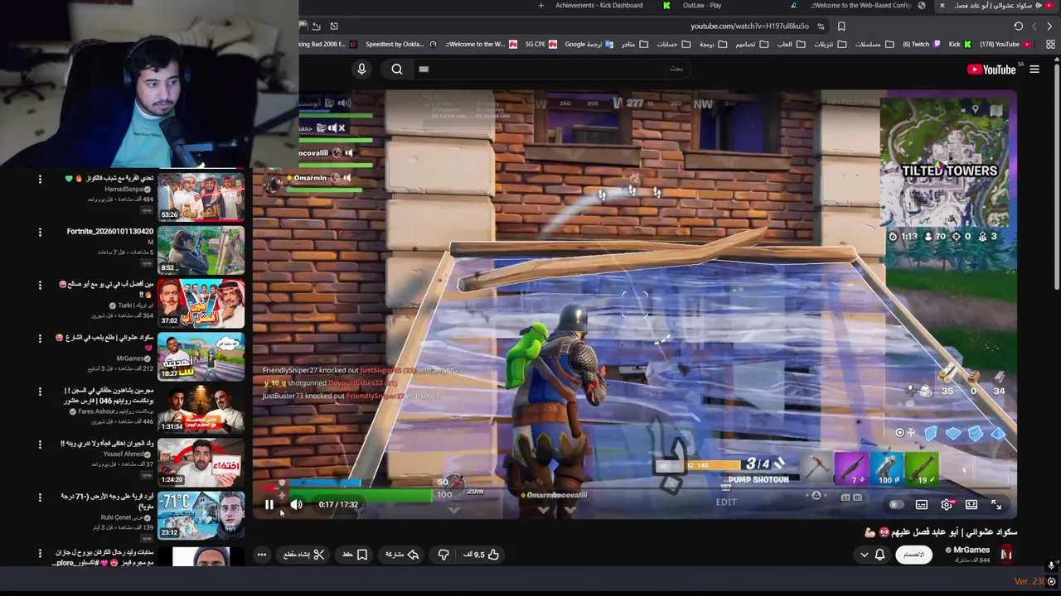Screen dimensions: 1061x596
Task: Switch to the Achievements - Kick Dashboard tab
Action: pos(599,5)
